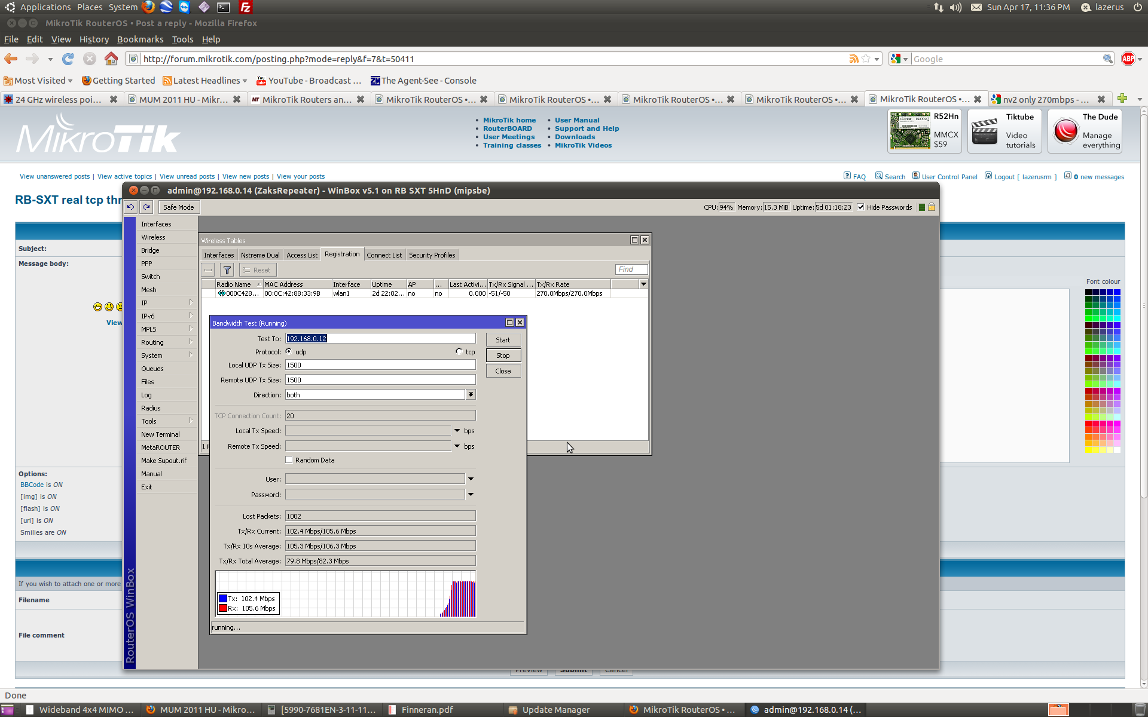Viewport: 1148px width, 717px height.
Task: Uncheck the Hide Passwords checkbox
Action: pos(860,207)
